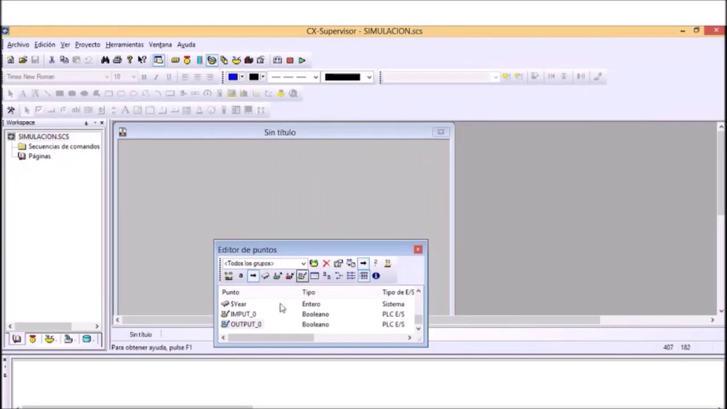Click the printer icon in main toolbar
Viewport: 727px width, 409px height.
118,60
